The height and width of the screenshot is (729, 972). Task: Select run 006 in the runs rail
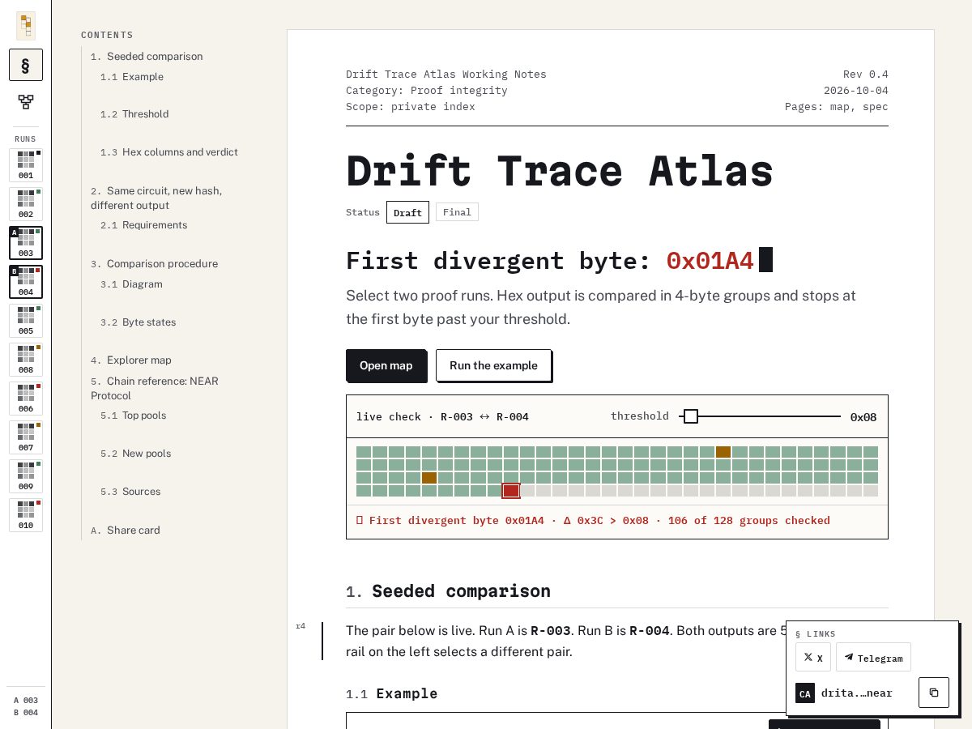tap(26, 399)
